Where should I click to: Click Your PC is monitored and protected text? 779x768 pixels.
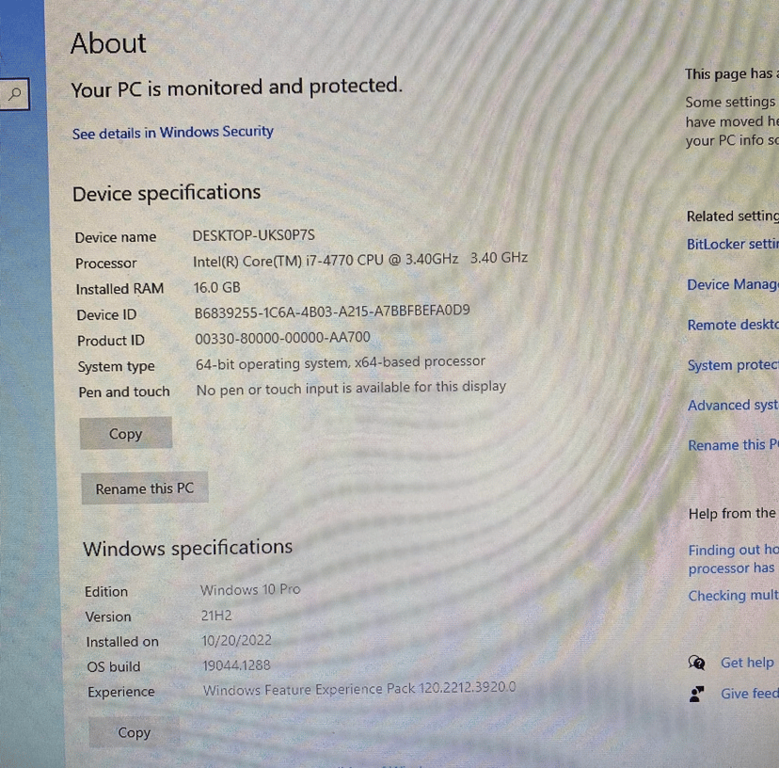coord(236,88)
